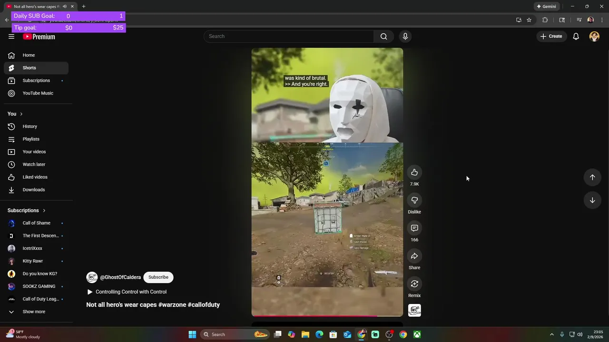Click the YouTube Premium logo

[39, 37]
